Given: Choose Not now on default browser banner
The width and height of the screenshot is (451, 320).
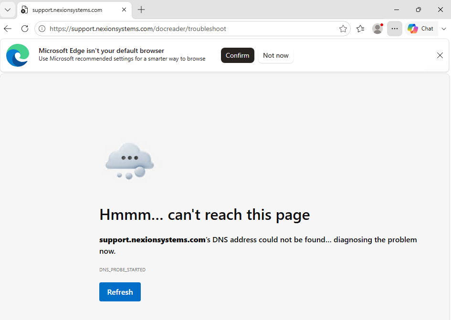Looking at the screenshot, I should [275, 55].
